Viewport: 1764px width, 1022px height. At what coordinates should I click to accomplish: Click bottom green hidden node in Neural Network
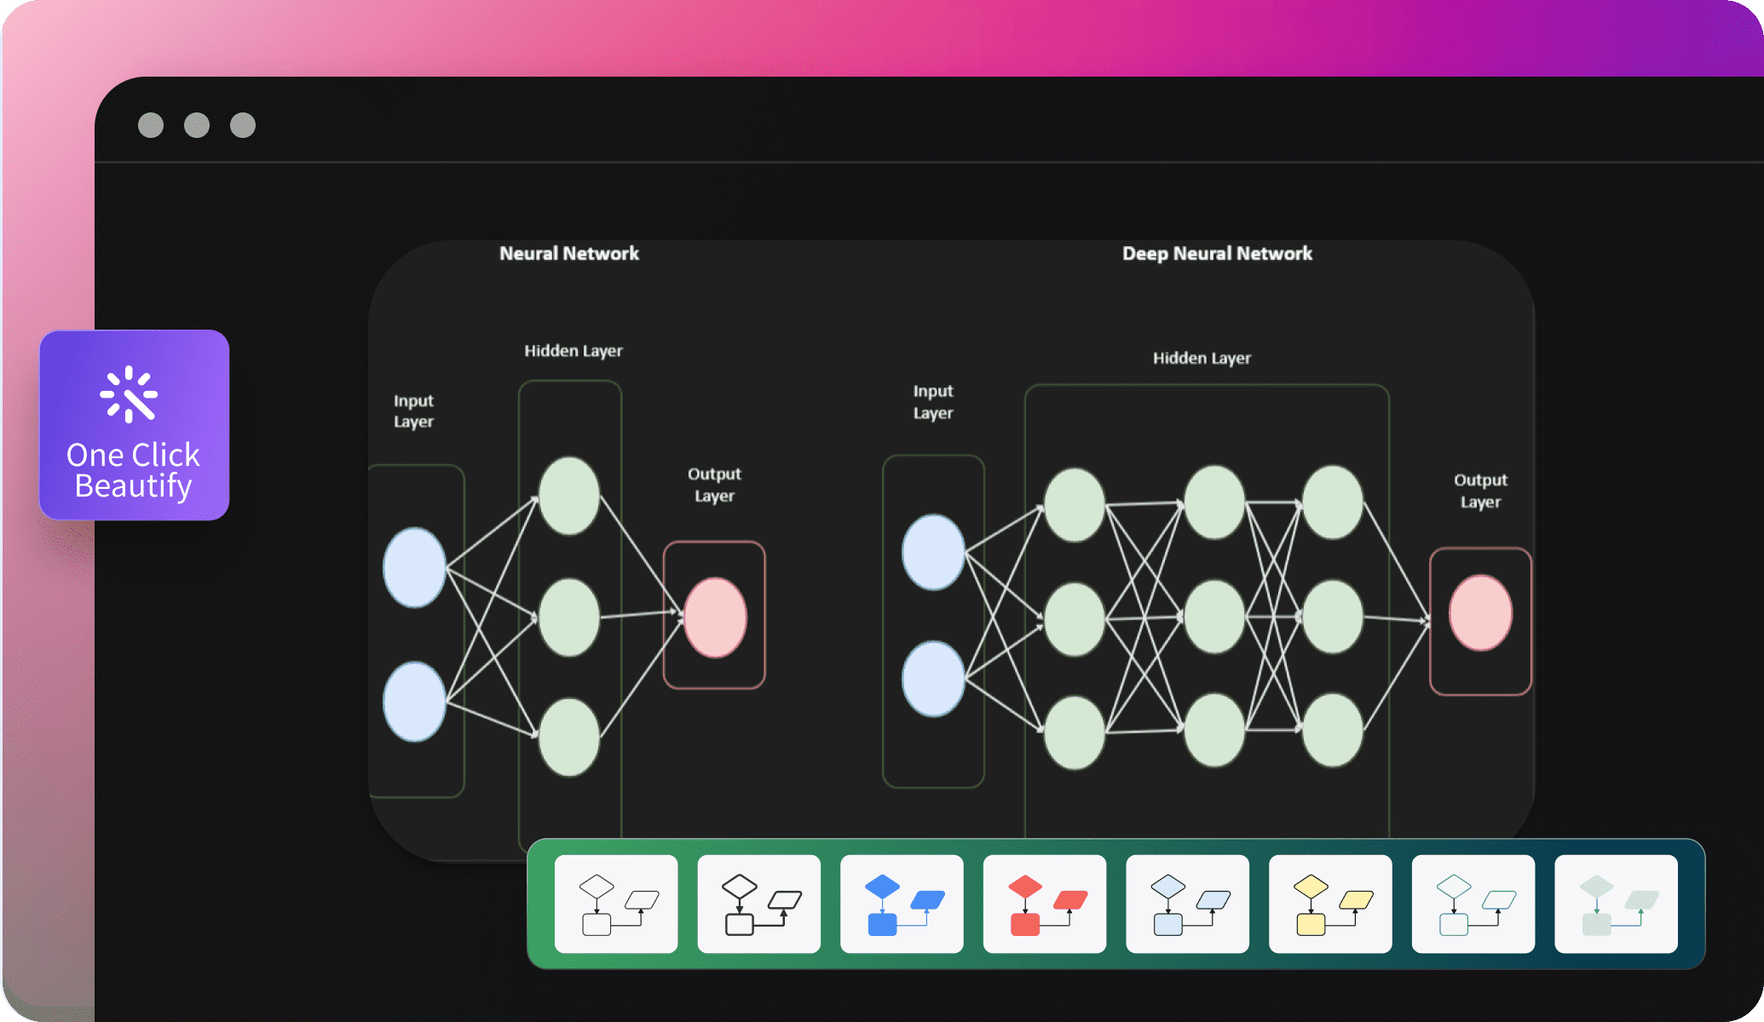569,738
